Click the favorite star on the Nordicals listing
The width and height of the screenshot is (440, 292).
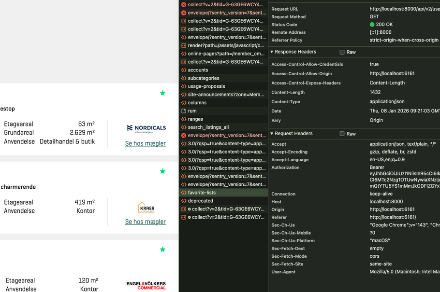(x=162, y=93)
